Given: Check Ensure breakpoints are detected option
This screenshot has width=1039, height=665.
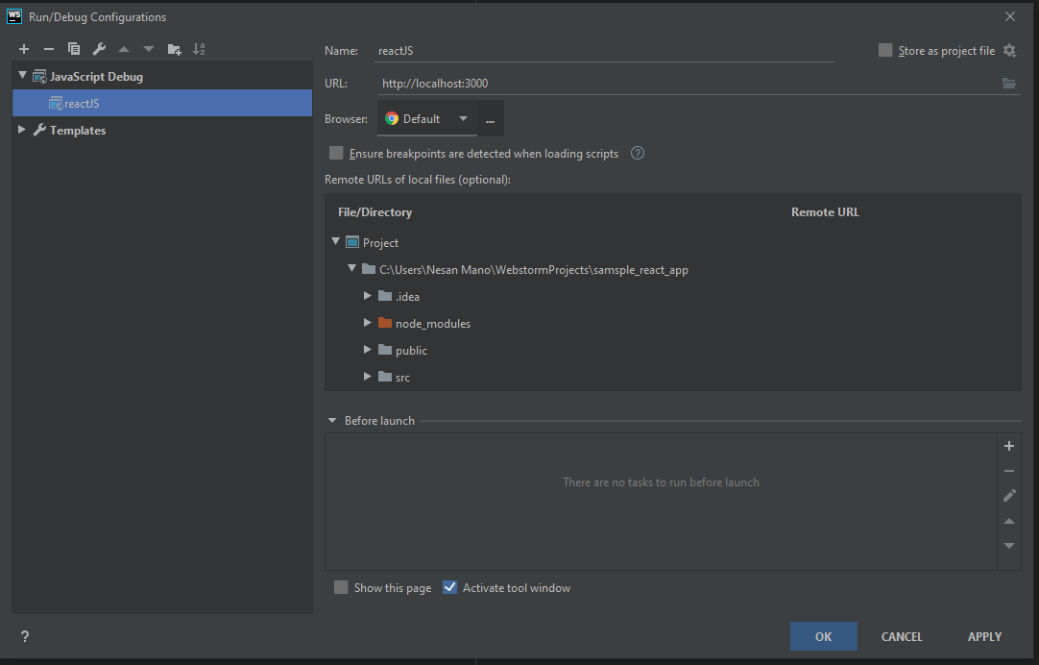Looking at the screenshot, I should pyautogui.click(x=336, y=153).
